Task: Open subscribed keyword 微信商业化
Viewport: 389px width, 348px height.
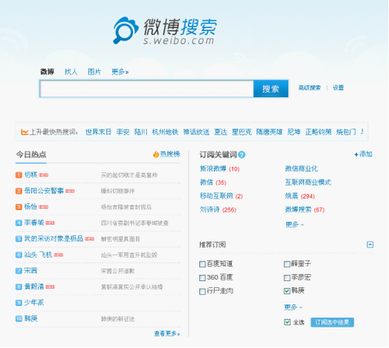Action: (x=302, y=169)
